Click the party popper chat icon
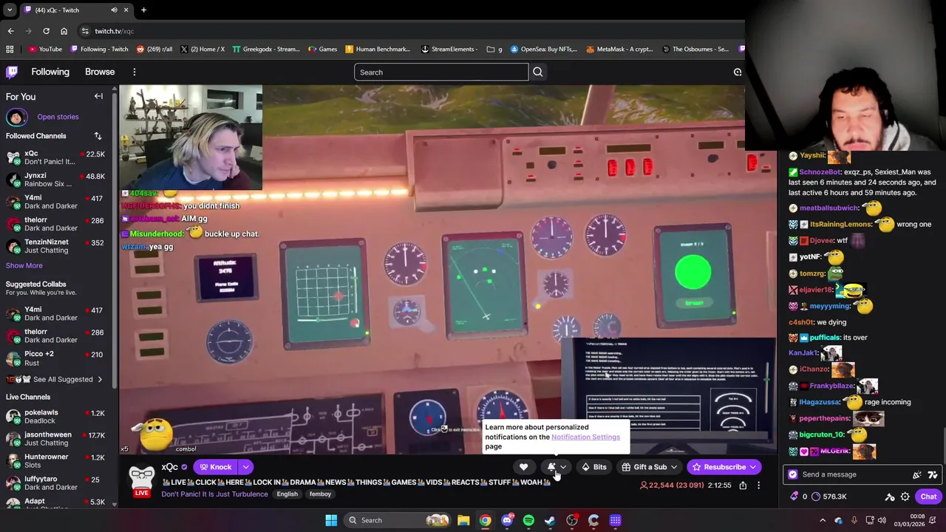Screen dimensions: 946x532 click(917, 474)
